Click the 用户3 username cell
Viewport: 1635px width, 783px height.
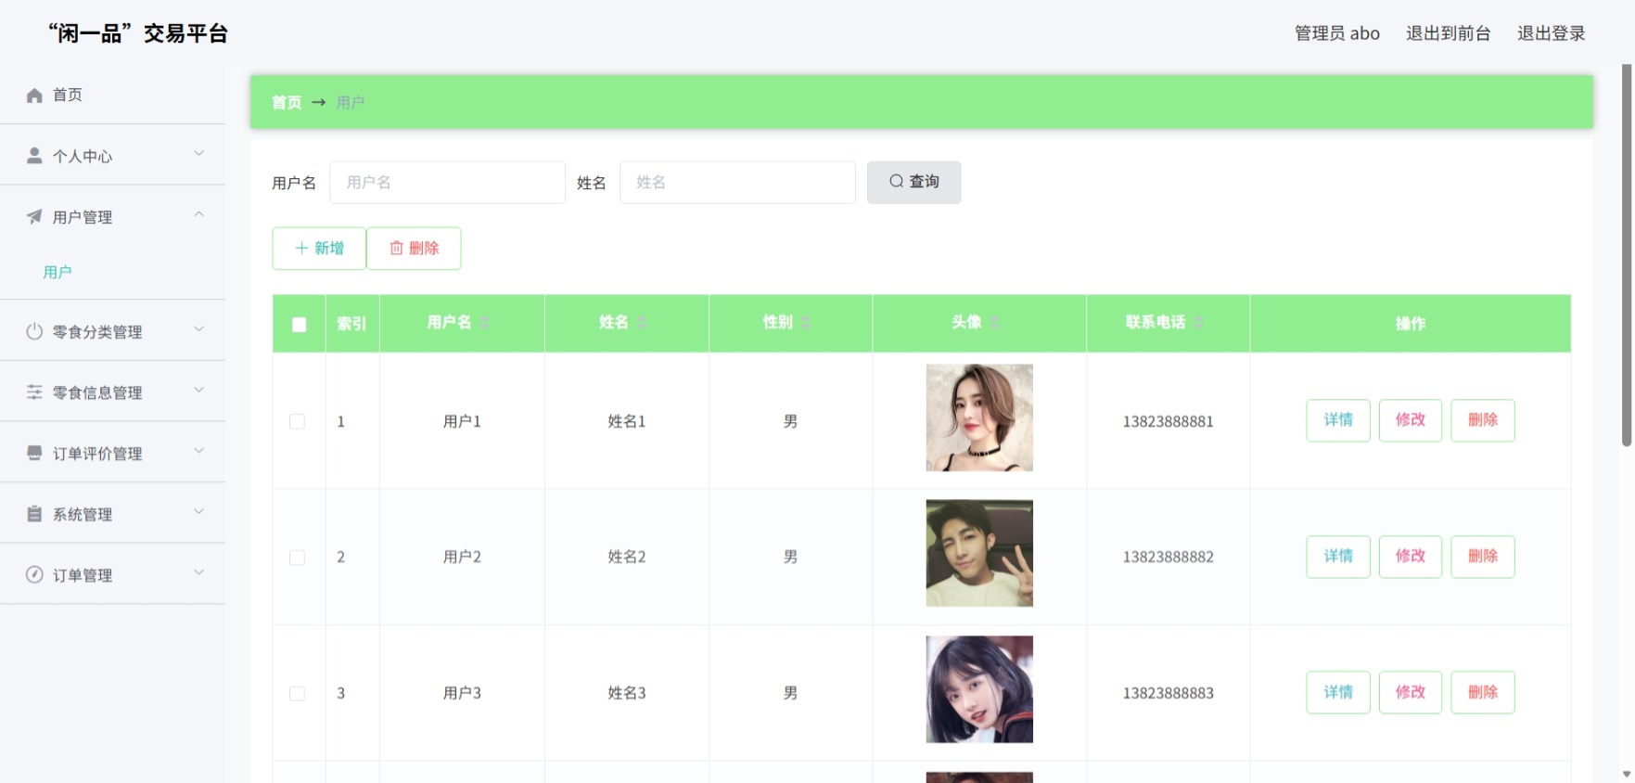coord(462,693)
